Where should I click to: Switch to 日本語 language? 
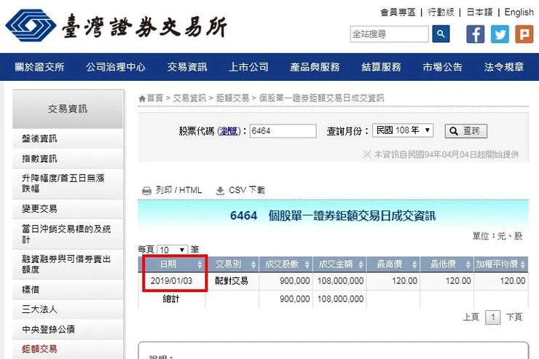coord(479,12)
